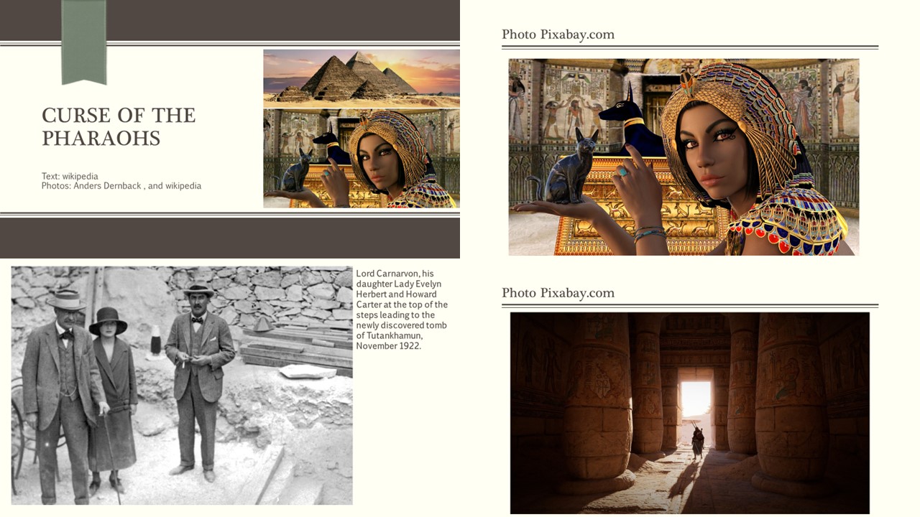Select the "Photo Pixabay.com" heading of the temple slide
Screen dimensions: 920x517
558,293
